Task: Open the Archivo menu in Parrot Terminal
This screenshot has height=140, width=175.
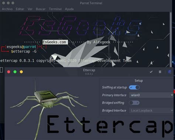Action: pyautogui.click(x=7, y=9)
